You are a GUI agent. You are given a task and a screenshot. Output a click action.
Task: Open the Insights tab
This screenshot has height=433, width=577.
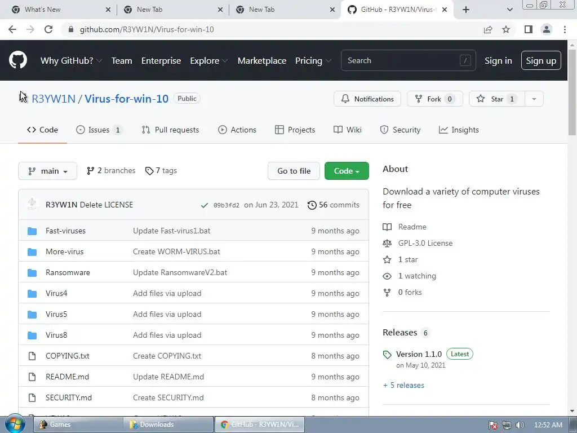coord(459,130)
